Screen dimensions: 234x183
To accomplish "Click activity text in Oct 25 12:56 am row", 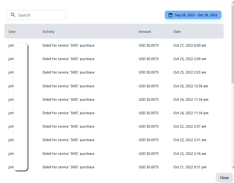I will point(69,86).
